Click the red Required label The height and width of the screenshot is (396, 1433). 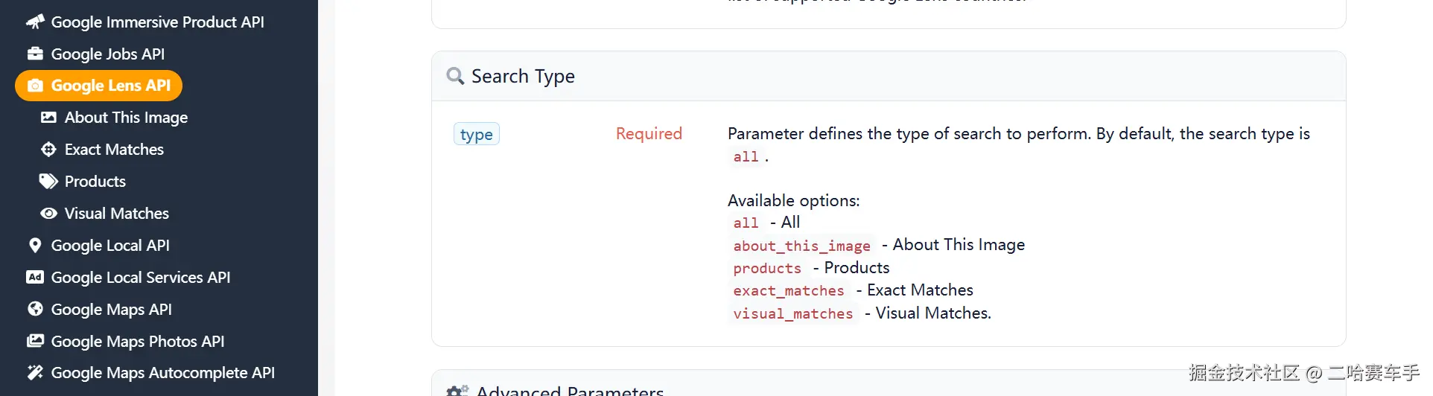[x=649, y=134]
